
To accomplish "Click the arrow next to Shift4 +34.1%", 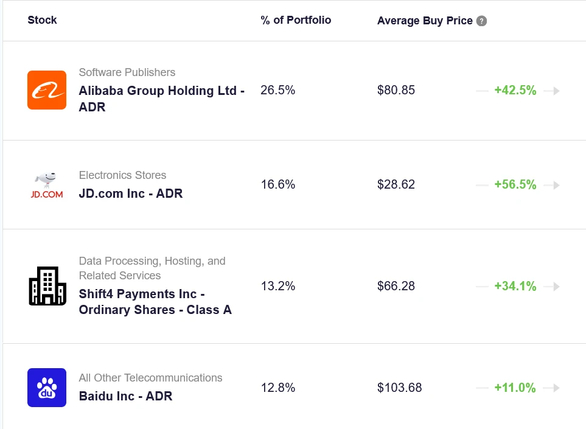I will click(x=552, y=286).
